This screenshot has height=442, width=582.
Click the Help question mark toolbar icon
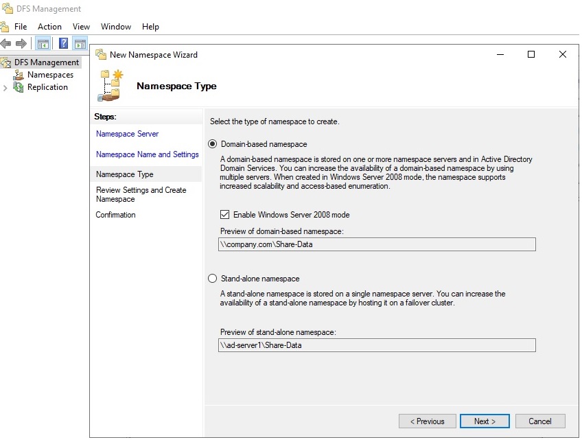(62, 43)
